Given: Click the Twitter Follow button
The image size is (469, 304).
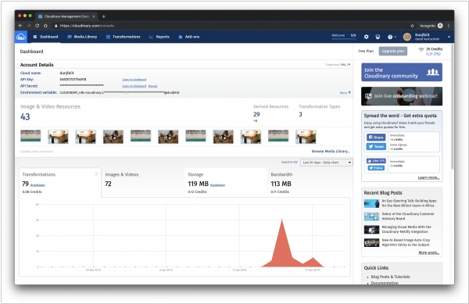Looking at the screenshot, I should coord(376,168).
